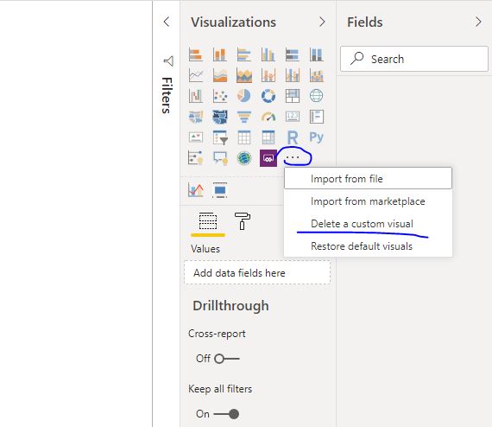Select the Donut chart visual
The image size is (492, 427).
268,96
